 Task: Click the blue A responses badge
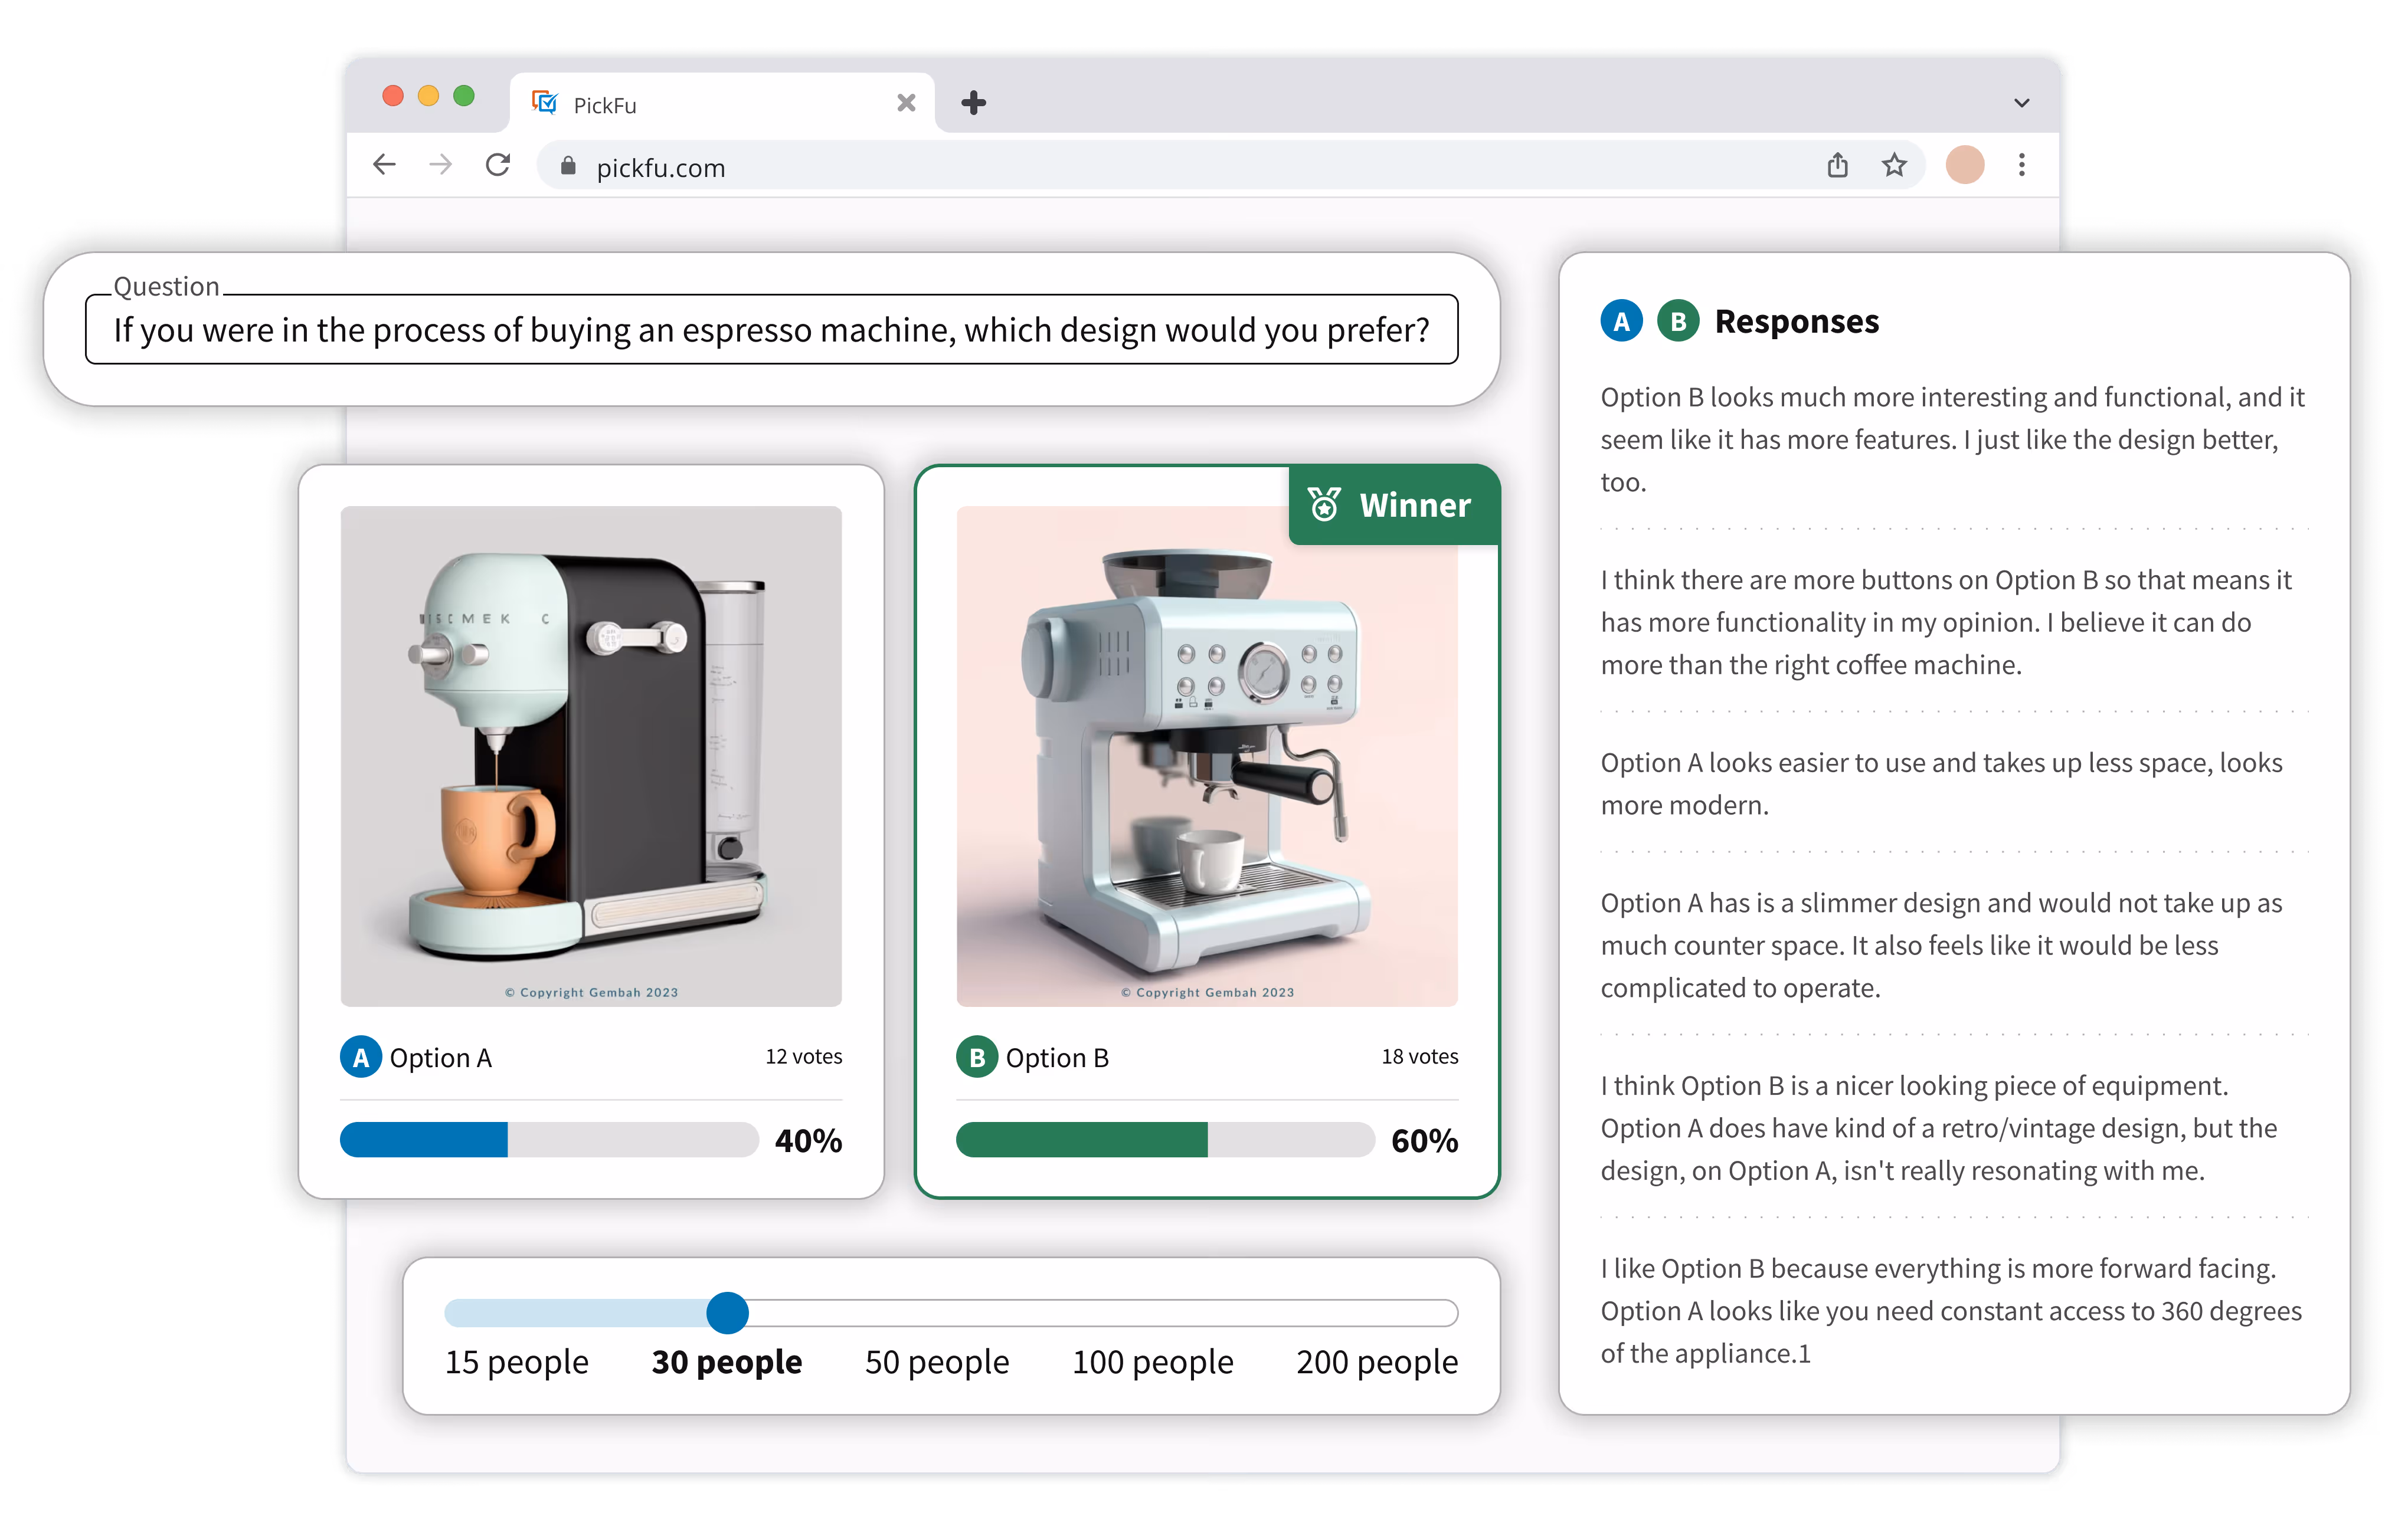[x=1621, y=322]
